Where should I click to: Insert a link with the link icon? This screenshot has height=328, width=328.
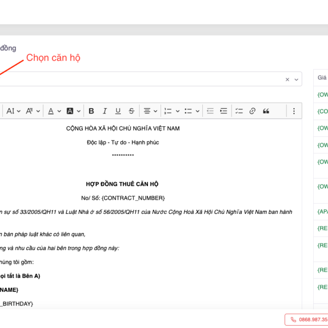point(252,111)
